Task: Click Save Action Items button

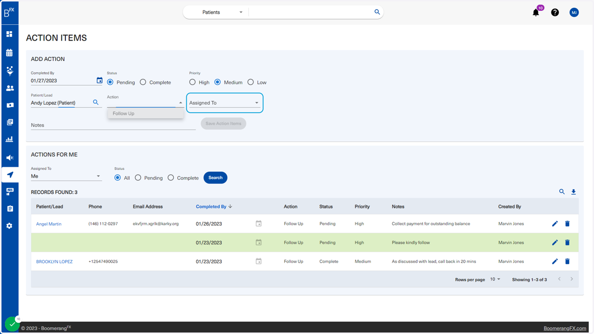Action: pyautogui.click(x=223, y=124)
